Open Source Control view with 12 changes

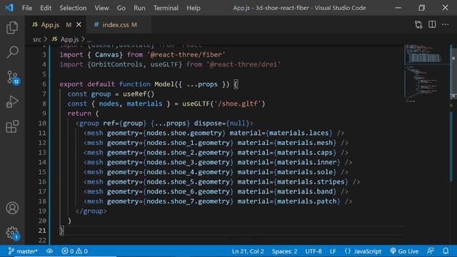click(13, 78)
